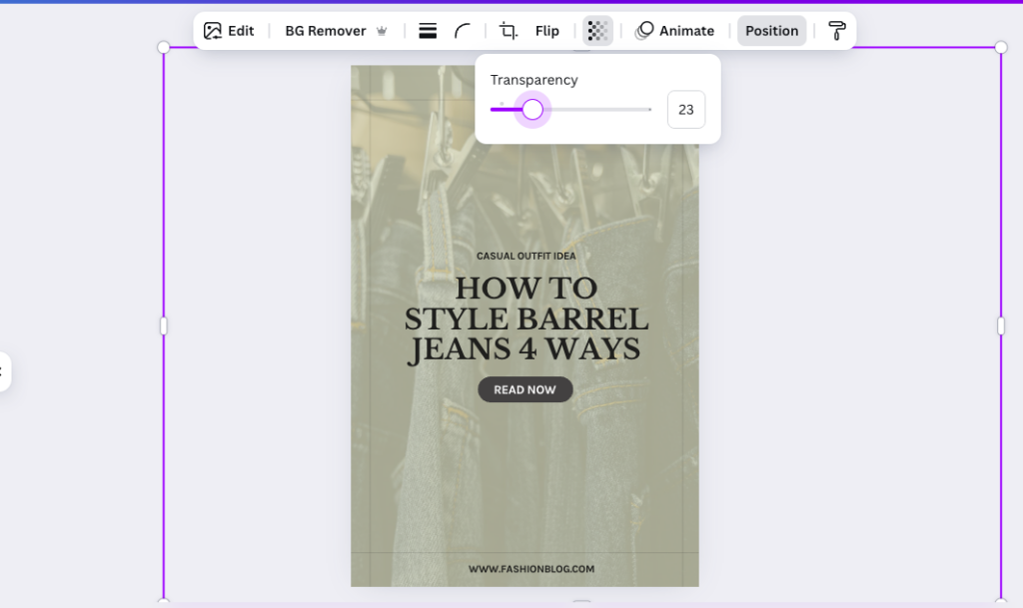This screenshot has height=608, width=1023.
Task: Click the left middle selection edge handle
Action: (x=164, y=325)
